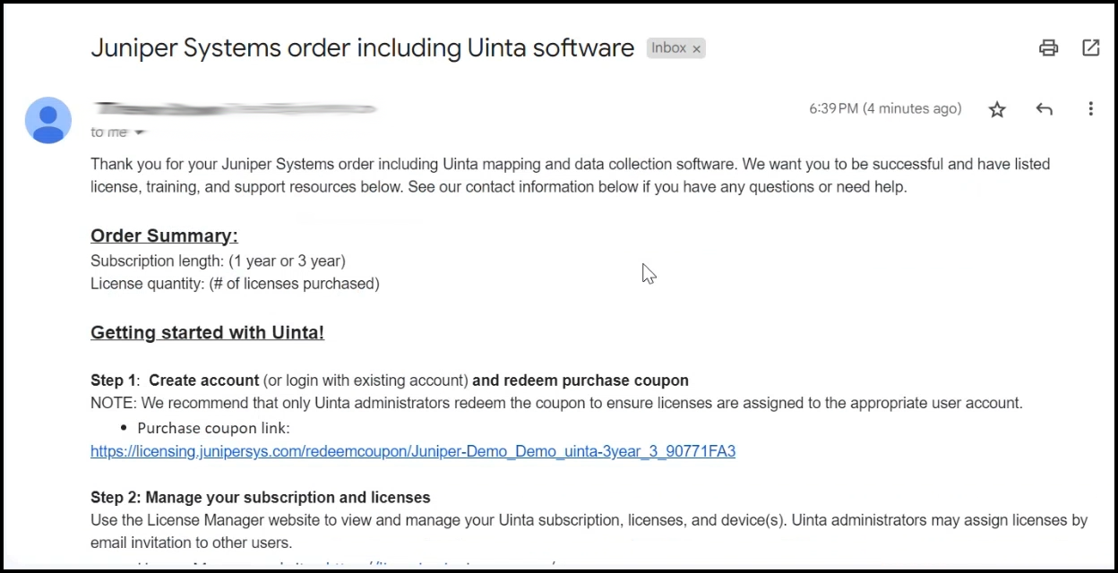Click the 'Purchase coupon link:' bullet text
Viewport: 1118px width, 573px height.
tap(213, 428)
